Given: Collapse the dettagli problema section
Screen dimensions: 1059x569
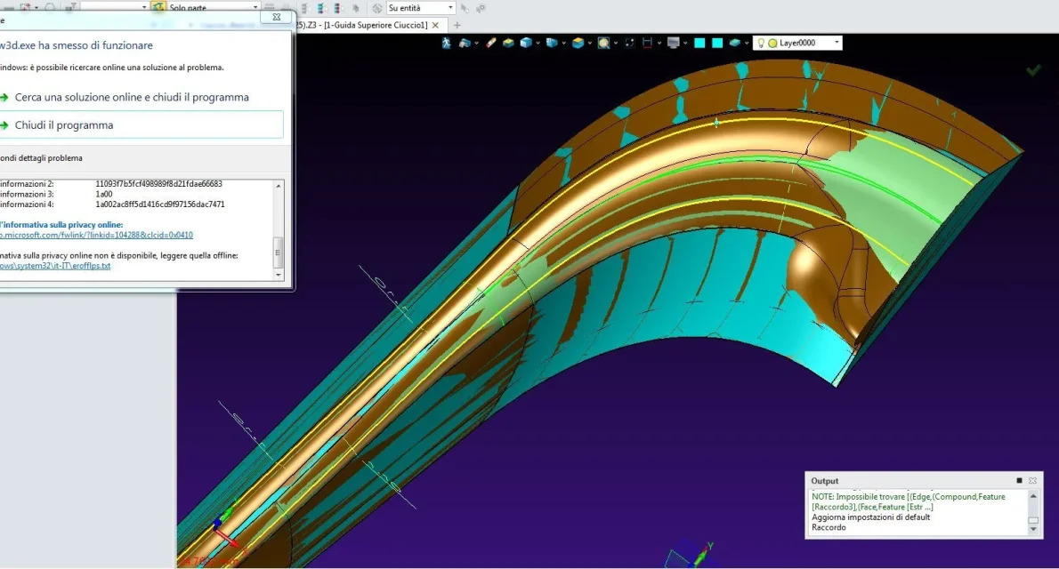Looking at the screenshot, I should (x=41, y=158).
